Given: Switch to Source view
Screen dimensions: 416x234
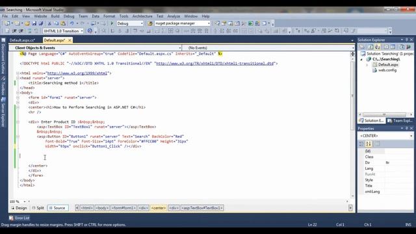Looking at the screenshot, I should click(57, 208).
